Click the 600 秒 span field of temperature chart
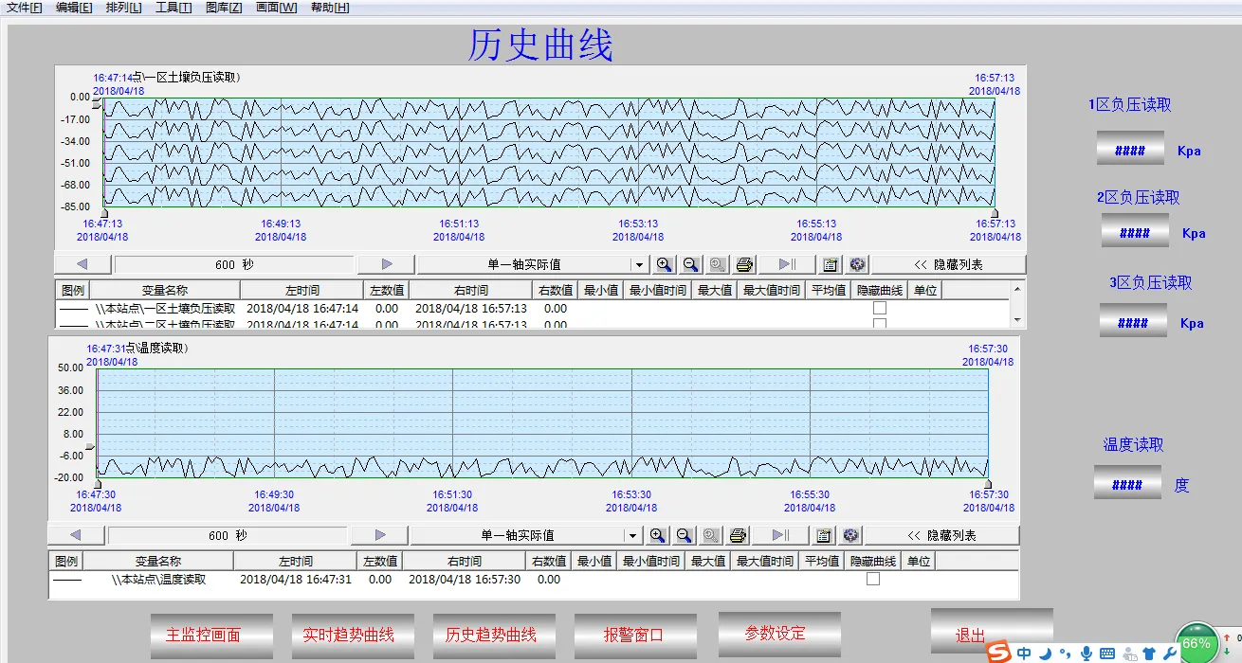 click(x=228, y=535)
